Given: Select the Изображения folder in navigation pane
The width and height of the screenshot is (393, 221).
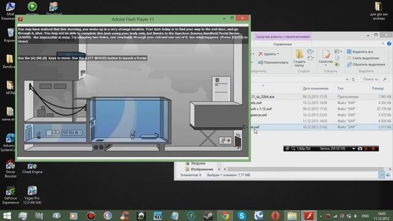Looking at the screenshot, I should pos(199,169).
